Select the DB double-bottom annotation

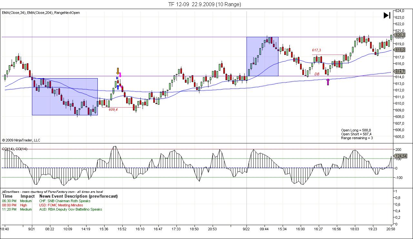(x=317, y=74)
